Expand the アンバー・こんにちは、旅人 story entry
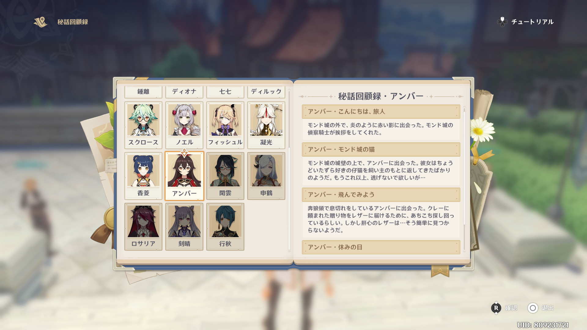The width and height of the screenshot is (587, 330). pos(381,112)
